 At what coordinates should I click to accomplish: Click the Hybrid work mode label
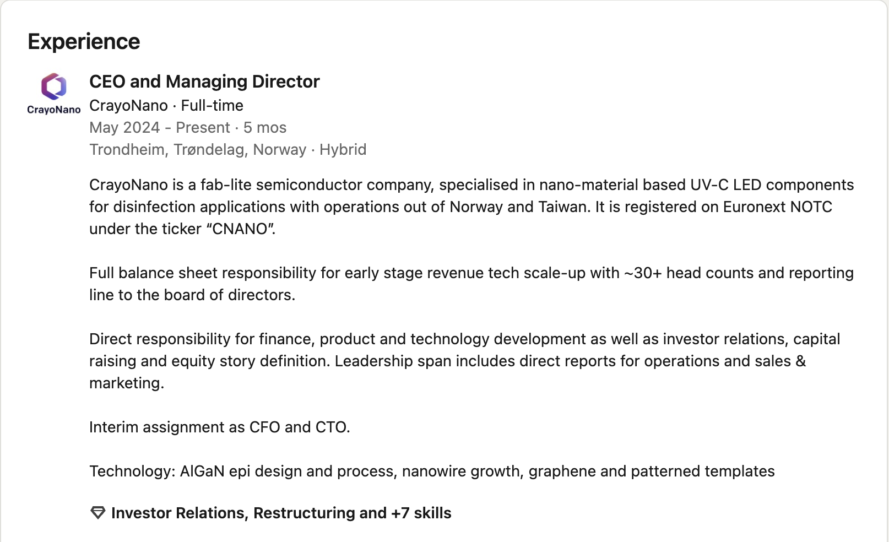343,149
